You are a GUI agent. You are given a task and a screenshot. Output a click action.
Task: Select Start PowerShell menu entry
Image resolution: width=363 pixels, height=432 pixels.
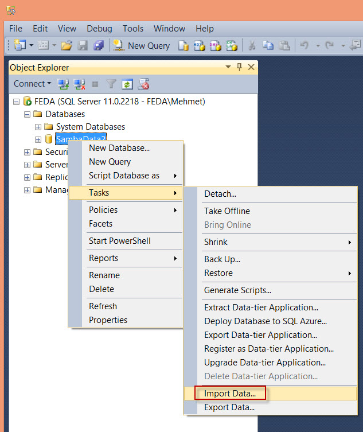pyautogui.click(x=126, y=241)
